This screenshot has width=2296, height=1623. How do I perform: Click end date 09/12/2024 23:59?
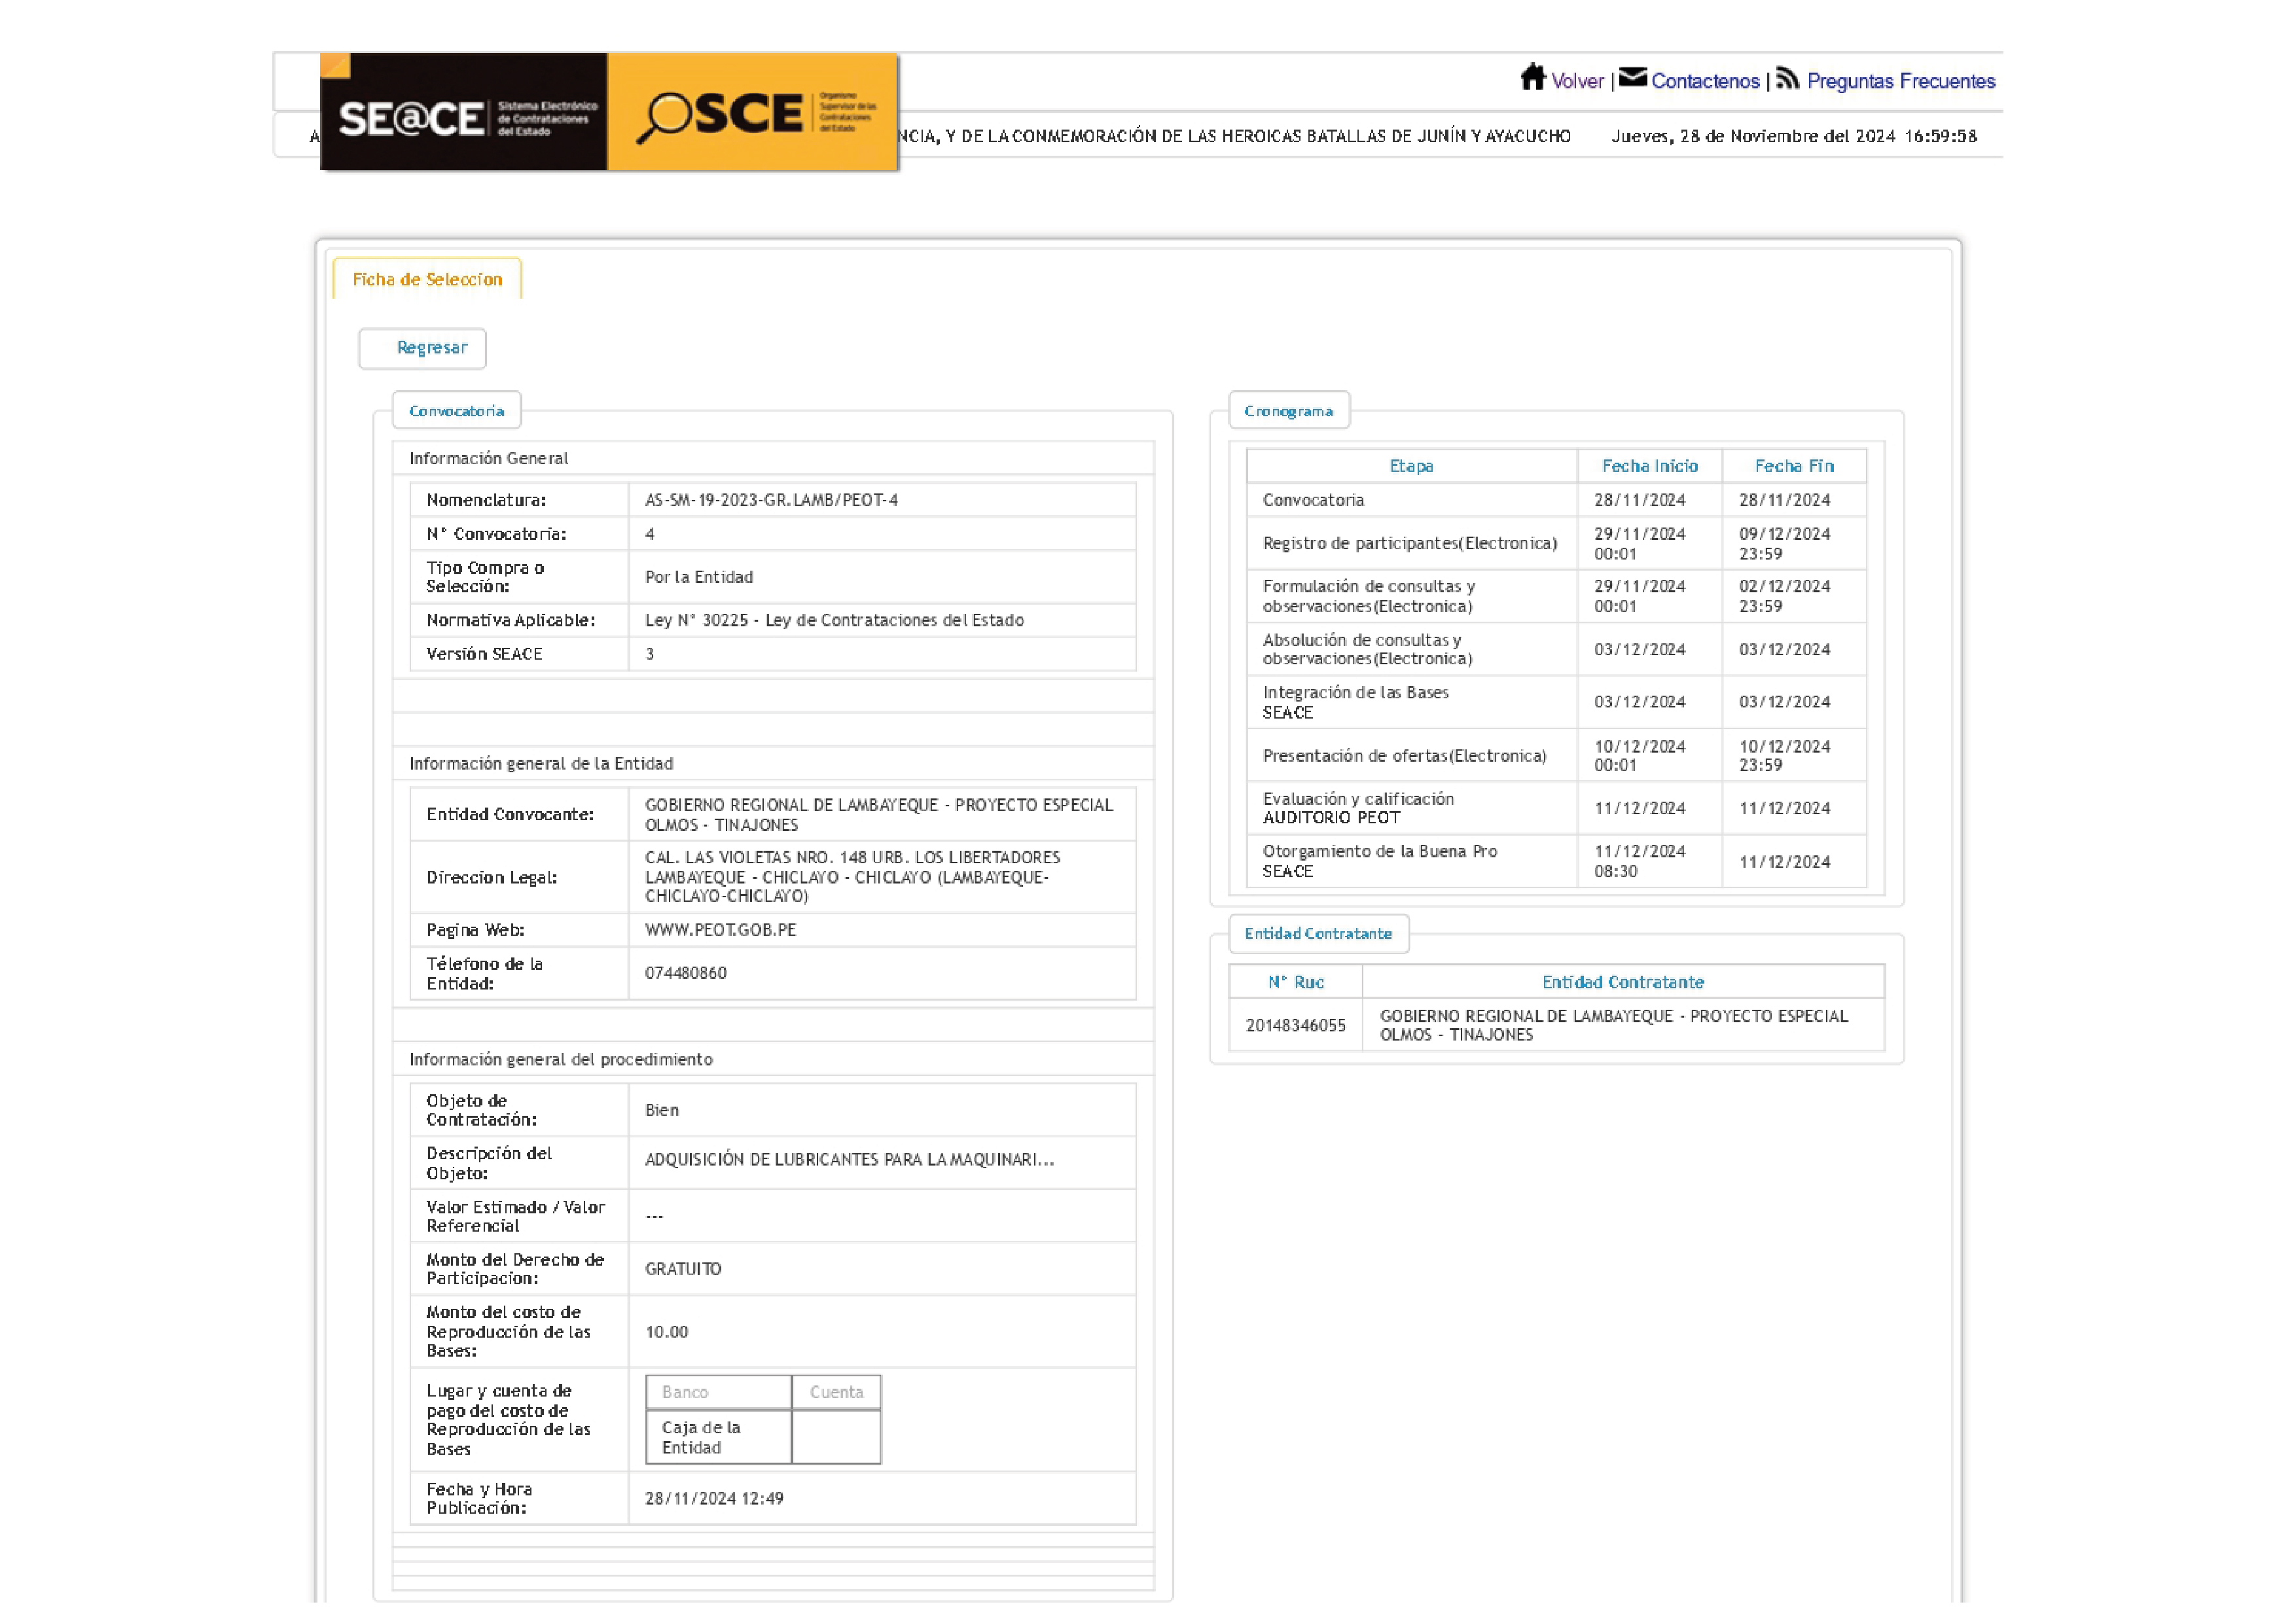pyautogui.click(x=1784, y=543)
